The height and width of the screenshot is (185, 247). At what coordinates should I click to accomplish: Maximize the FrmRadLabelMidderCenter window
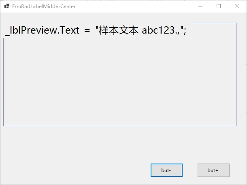[219, 6]
